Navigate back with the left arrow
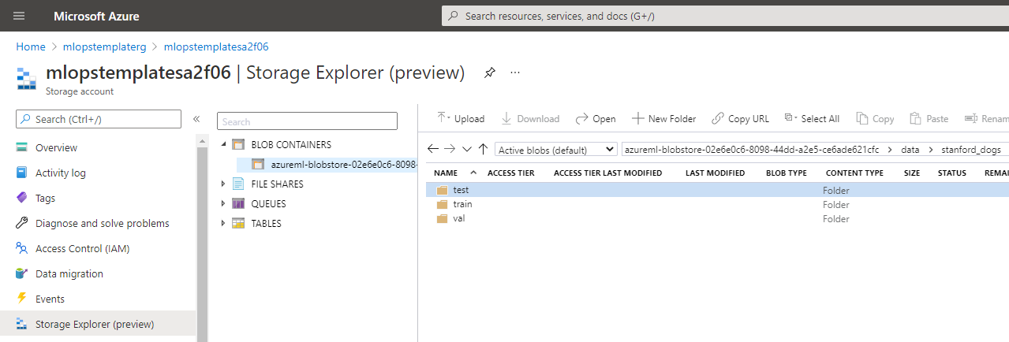 (x=432, y=149)
